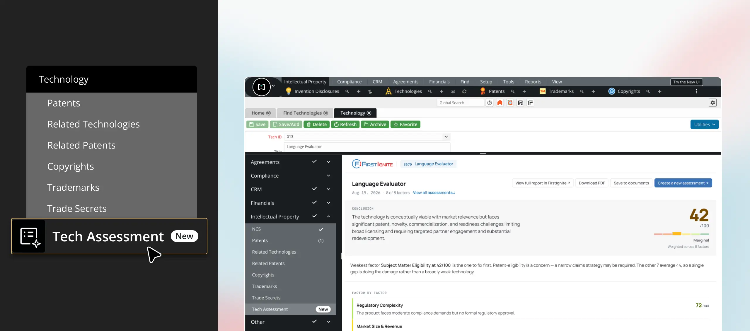Click the orange square-circle icon beside search
Viewport: 750px width, 331px height.
tap(510, 103)
